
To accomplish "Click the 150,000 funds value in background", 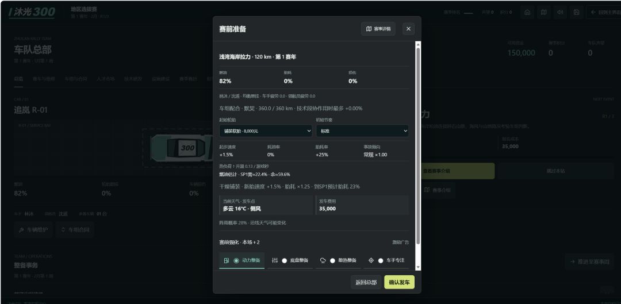I will pyautogui.click(x=521, y=53).
